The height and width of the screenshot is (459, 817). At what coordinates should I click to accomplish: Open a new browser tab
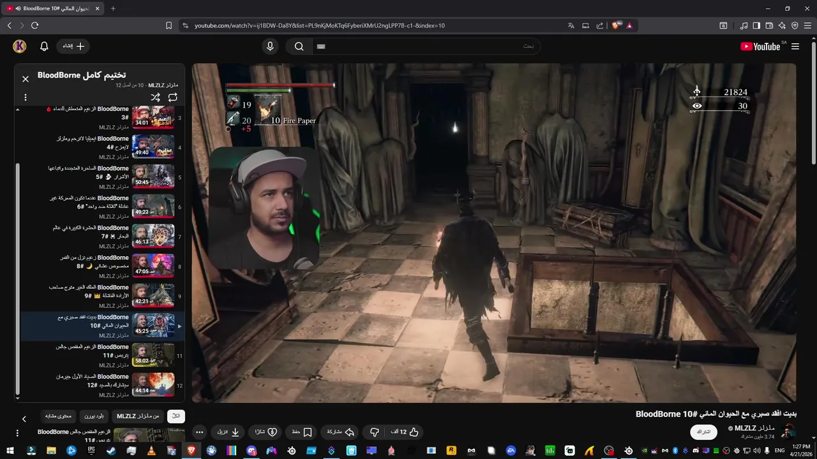click(113, 8)
